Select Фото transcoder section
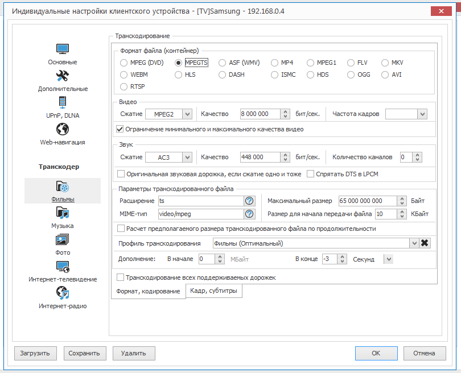This screenshot has height=373, width=461. 62,244
